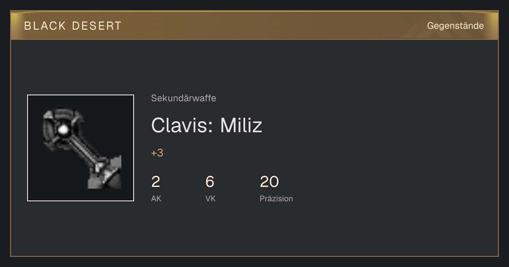
Task: Click the Clavis: Miliz item thumbnail
Action: pos(81,148)
